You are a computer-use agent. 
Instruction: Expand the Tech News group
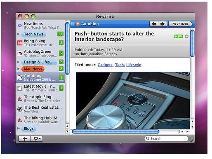[19, 34]
